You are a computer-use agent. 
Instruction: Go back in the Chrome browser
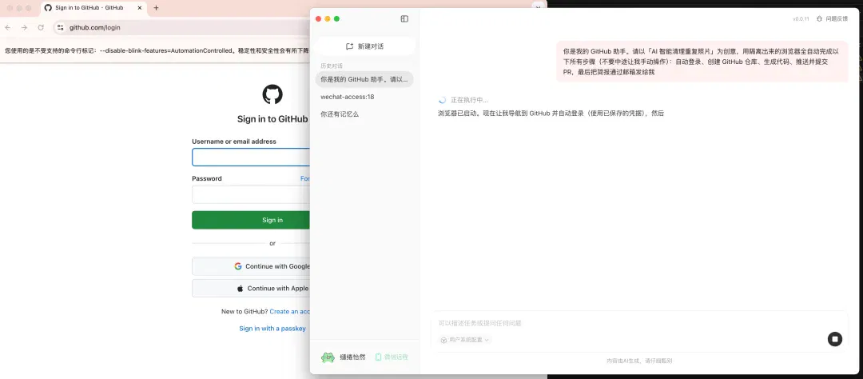(8, 27)
